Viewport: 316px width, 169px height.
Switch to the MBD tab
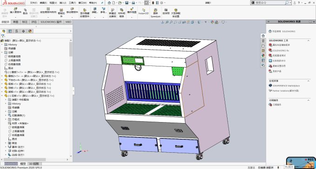(x=68, y=22)
